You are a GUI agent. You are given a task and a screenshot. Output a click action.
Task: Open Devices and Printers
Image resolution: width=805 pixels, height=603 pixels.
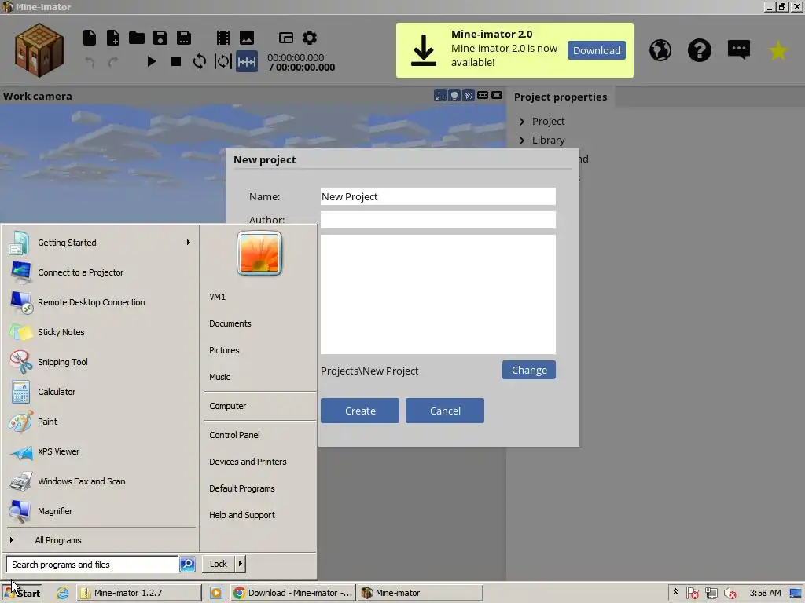pyautogui.click(x=248, y=462)
